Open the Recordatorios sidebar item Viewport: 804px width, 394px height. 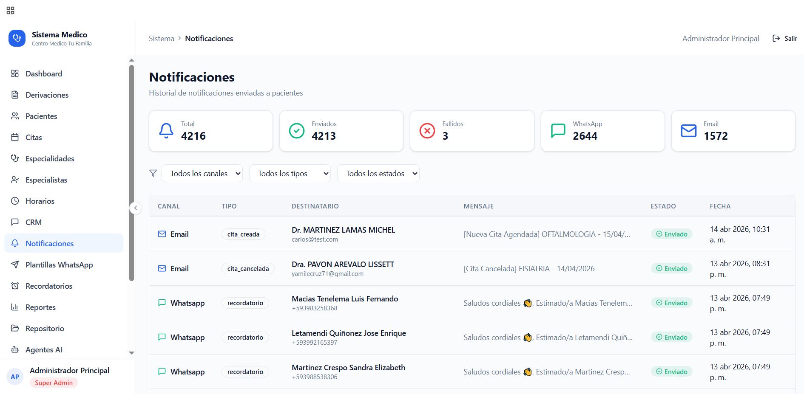[x=48, y=286]
